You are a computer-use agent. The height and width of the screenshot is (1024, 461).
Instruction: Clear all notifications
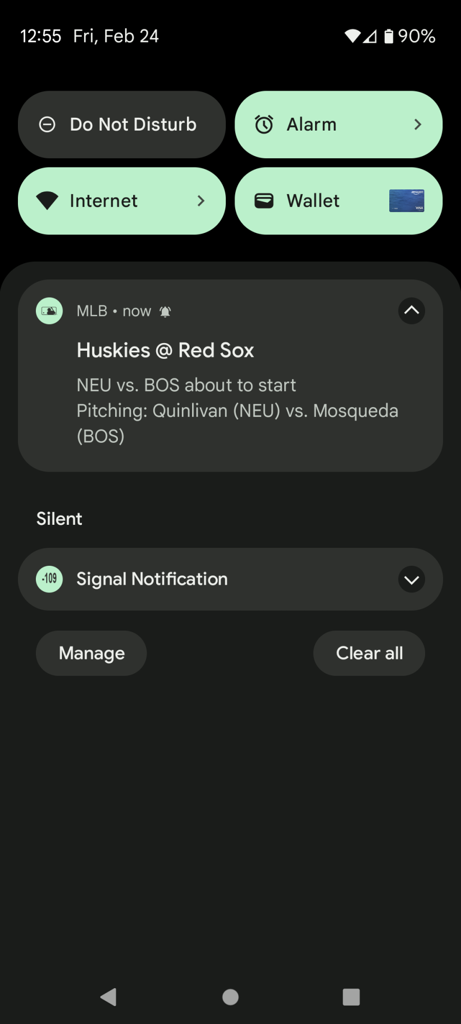coord(369,653)
